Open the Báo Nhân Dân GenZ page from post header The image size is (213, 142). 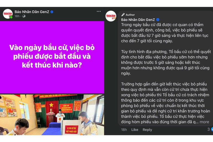coord(32,12)
